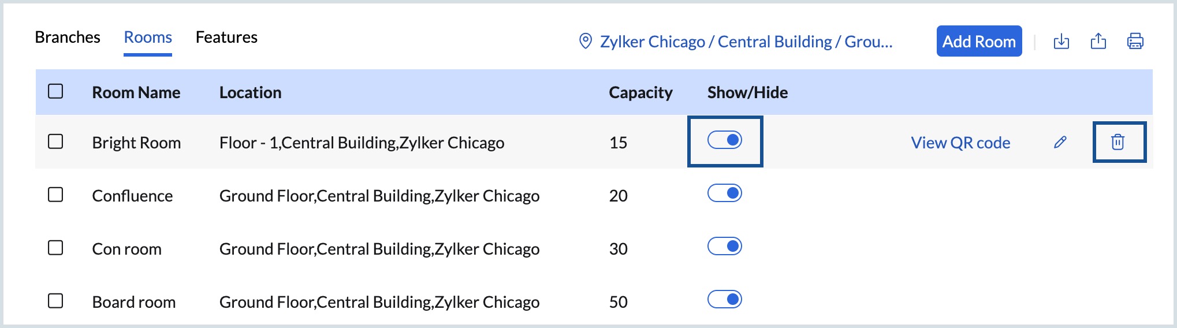The height and width of the screenshot is (328, 1177).
Task: Toggle Show/Hide switch for Confluence
Action: click(725, 193)
